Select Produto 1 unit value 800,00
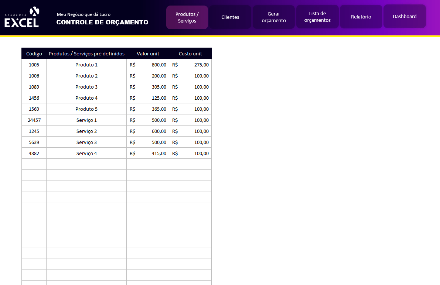This screenshot has width=440, height=285. tap(148, 65)
